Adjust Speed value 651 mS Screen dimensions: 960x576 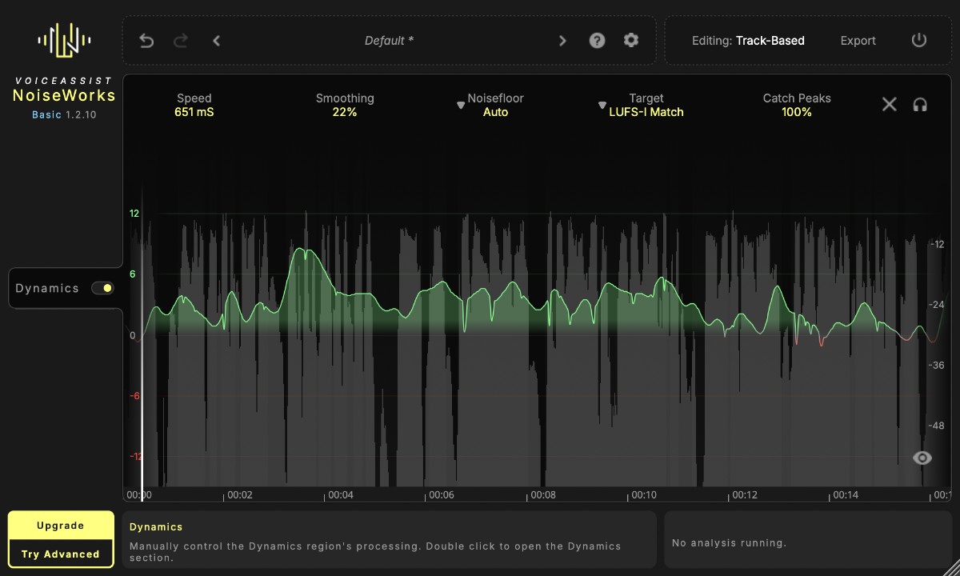[x=194, y=112]
